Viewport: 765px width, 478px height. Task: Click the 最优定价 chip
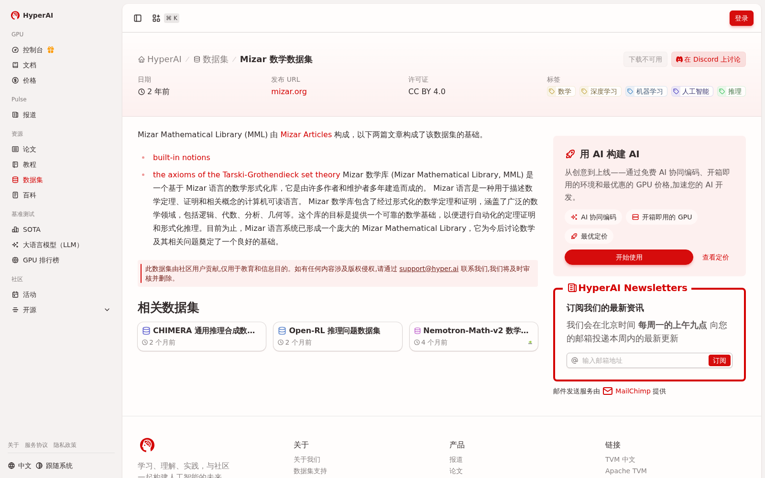point(589,236)
